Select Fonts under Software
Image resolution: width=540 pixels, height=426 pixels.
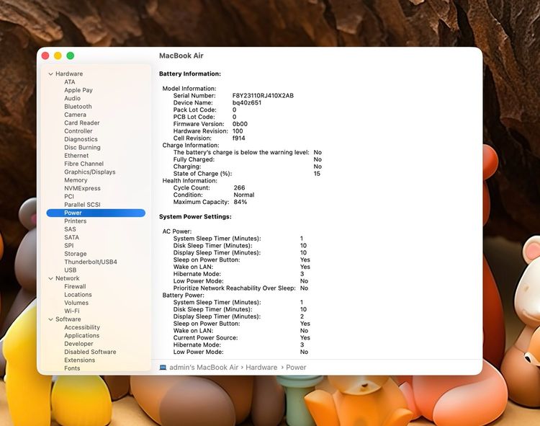pyautogui.click(x=72, y=368)
